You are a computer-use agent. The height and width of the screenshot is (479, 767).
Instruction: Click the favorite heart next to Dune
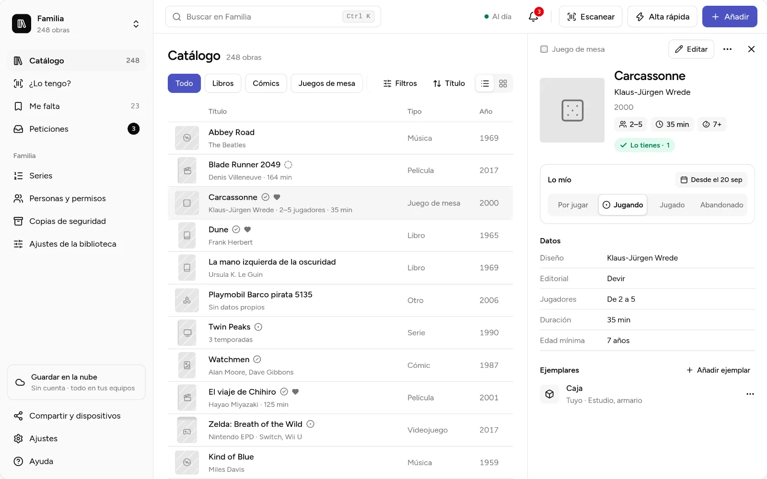(247, 229)
